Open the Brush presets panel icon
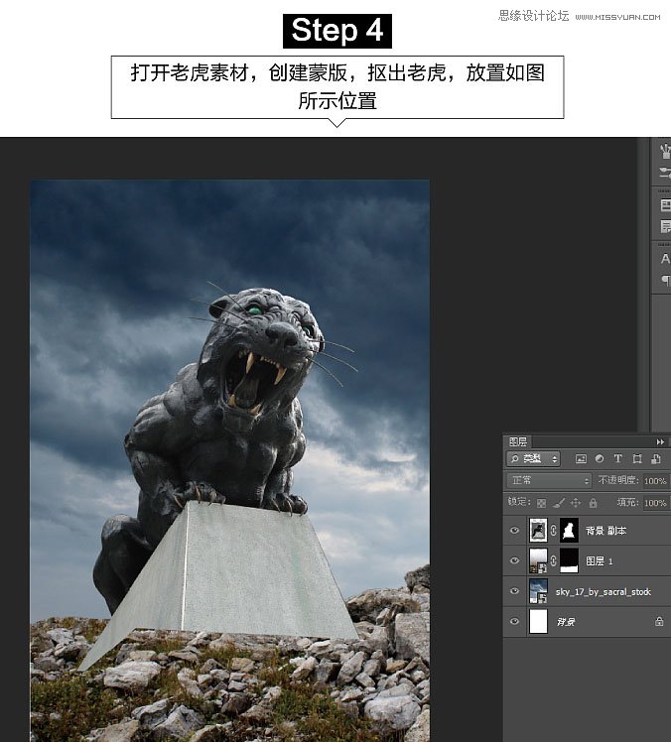This screenshot has height=742, width=671. [x=665, y=152]
